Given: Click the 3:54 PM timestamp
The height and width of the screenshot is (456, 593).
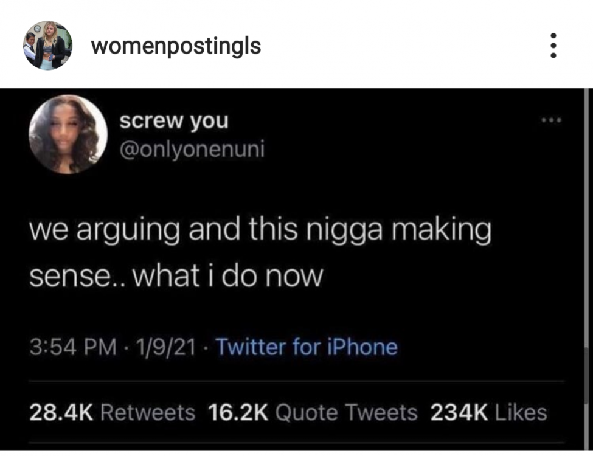Looking at the screenshot, I should point(73,347).
